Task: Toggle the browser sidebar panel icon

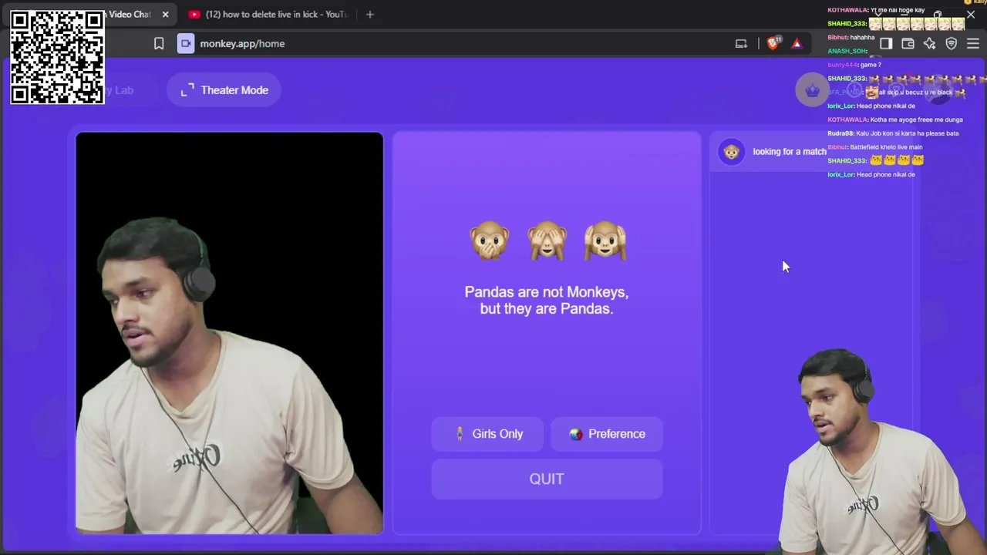Action: [x=886, y=44]
